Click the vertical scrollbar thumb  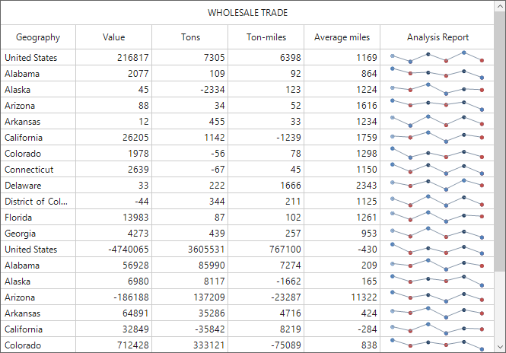500,142
